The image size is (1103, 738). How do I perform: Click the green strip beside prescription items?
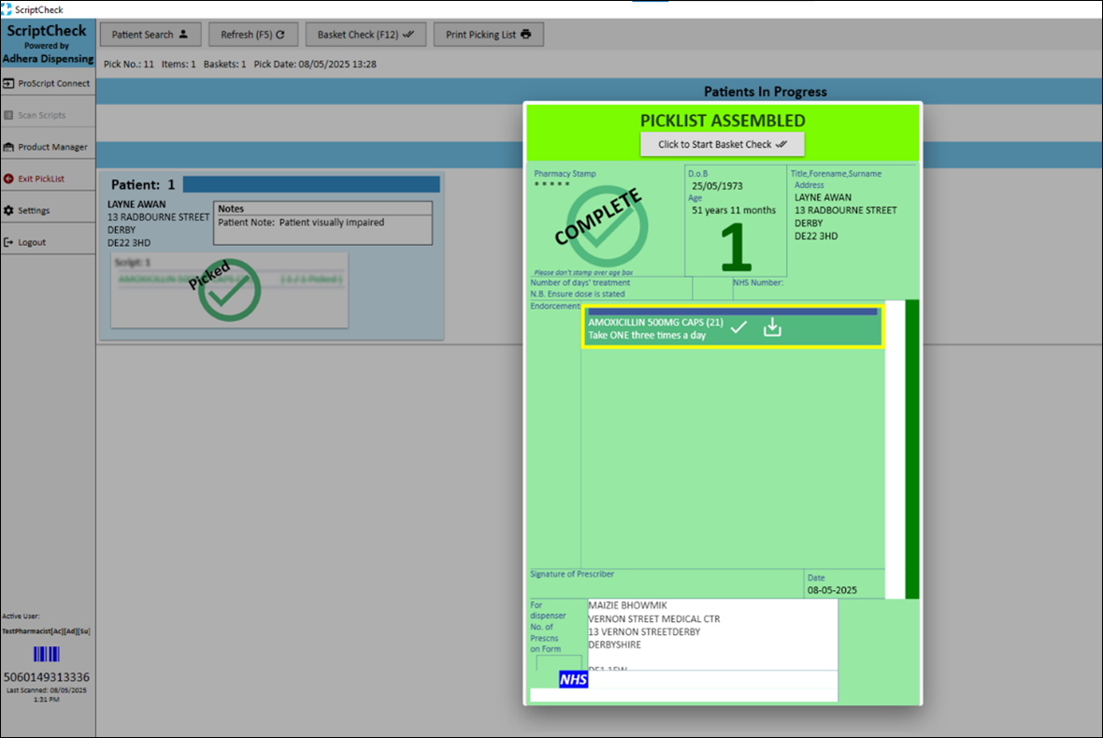(911, 449)
